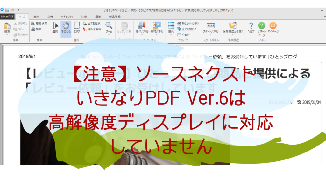Expand the 編集 paste dropdown arrow

7,35
